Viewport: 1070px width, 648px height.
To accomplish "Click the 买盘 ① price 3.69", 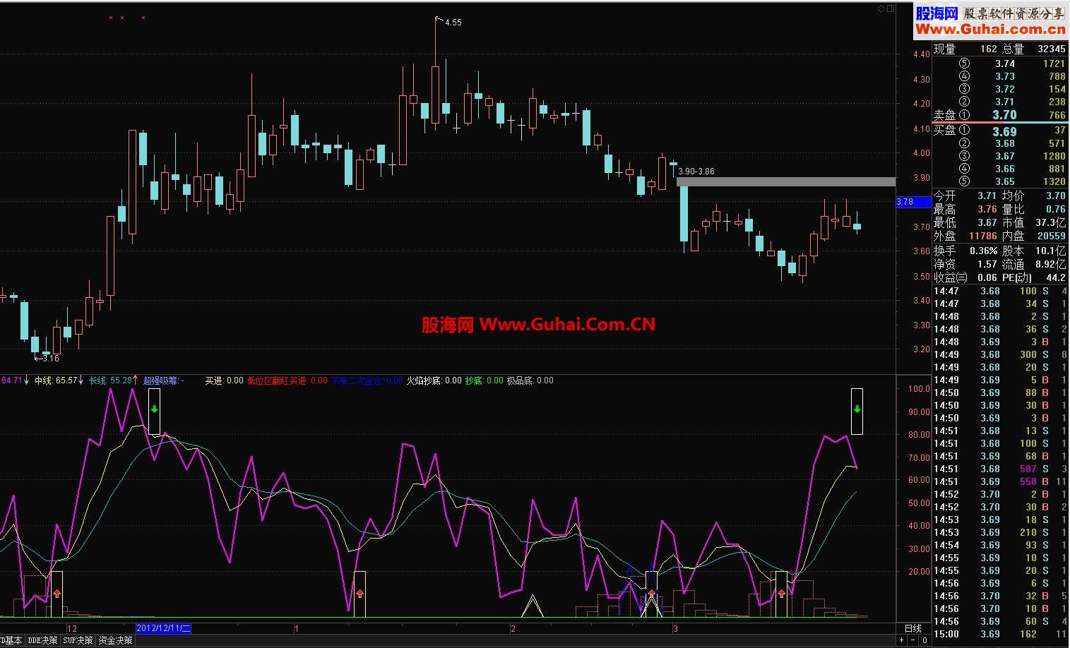I will (1004, 131).
